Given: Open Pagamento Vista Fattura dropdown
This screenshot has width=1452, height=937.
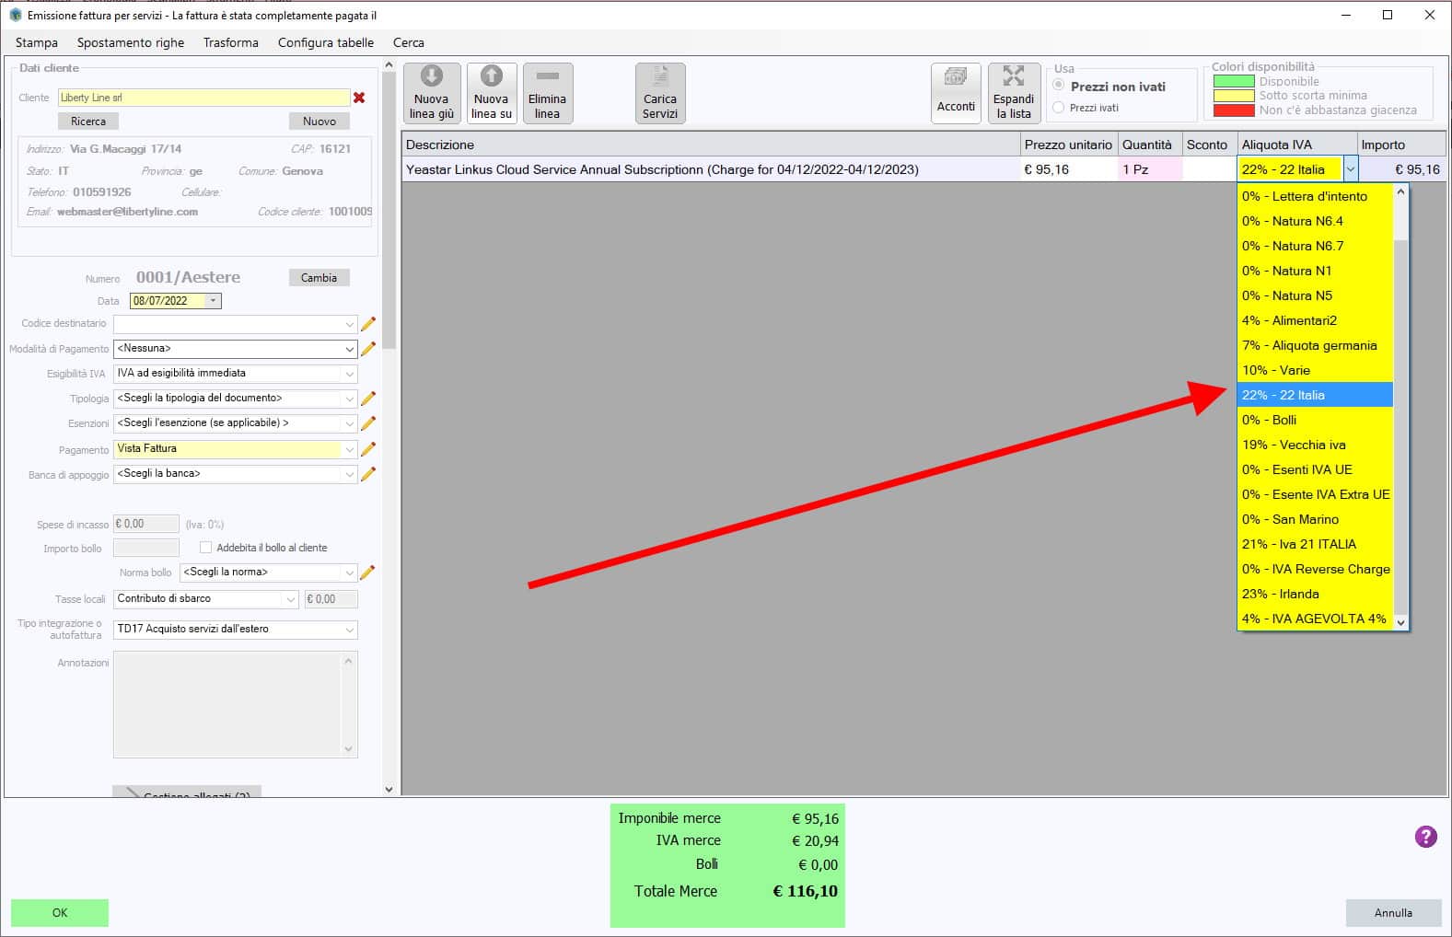Looking at the screenshot, I should 349,449.
